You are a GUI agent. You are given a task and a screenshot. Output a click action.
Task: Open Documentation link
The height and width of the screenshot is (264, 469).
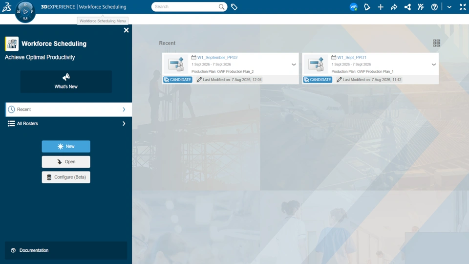(66, 250)
